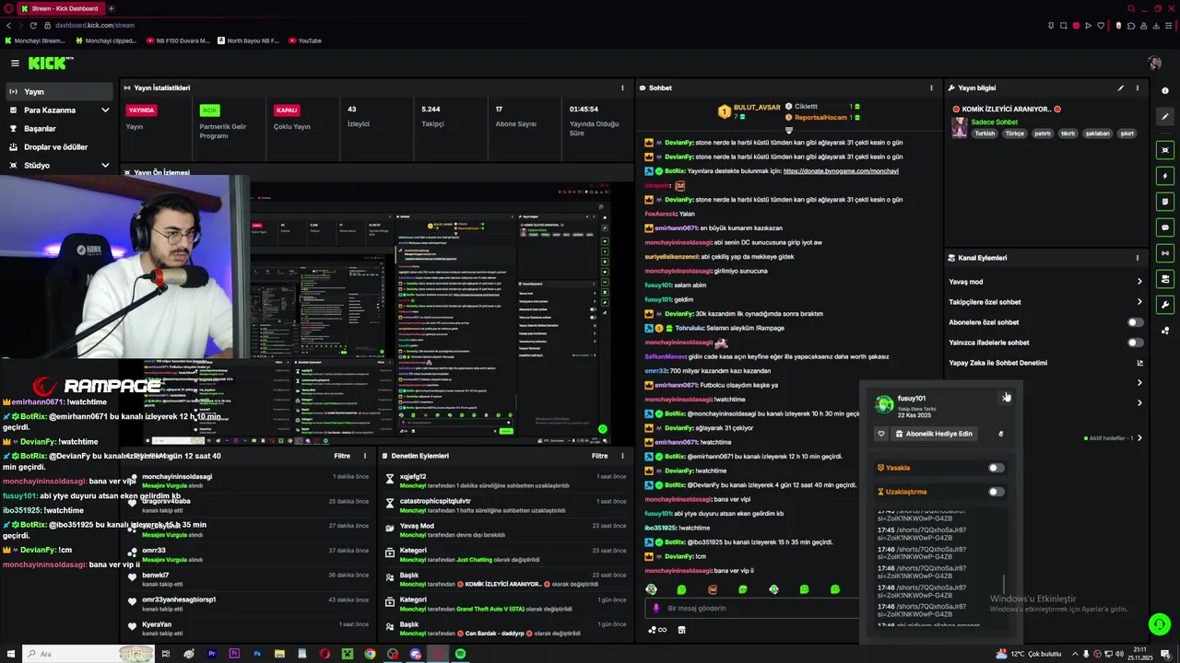Screen dimensions: 1180x663
Task: Open activity feed three-dot menu
Action: [364, 456]
